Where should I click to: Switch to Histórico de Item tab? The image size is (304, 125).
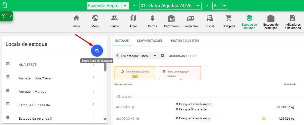coord(185,41)
